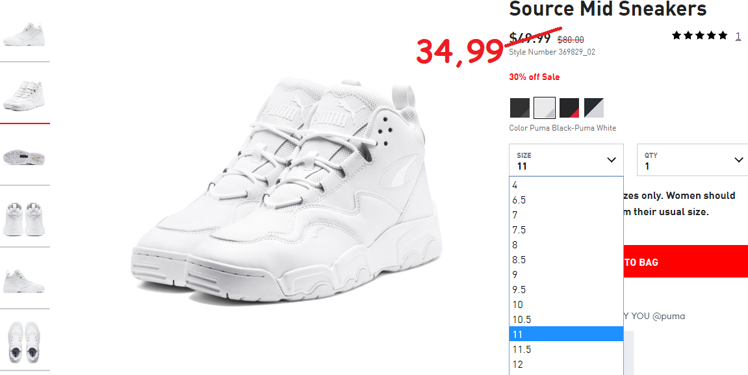This screenshot has width=748, height=375.
Task: Show the rear heel view thumbnail
Action: (x=24, y=219)
